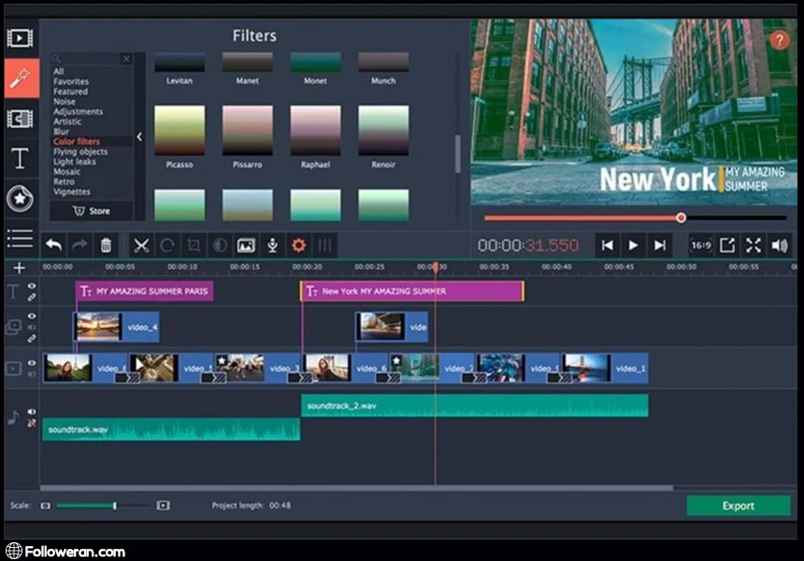Viewport: 804px width, 561px height.
Task: Toggle eye icon on main video track
Action: (x=32, y=364)
